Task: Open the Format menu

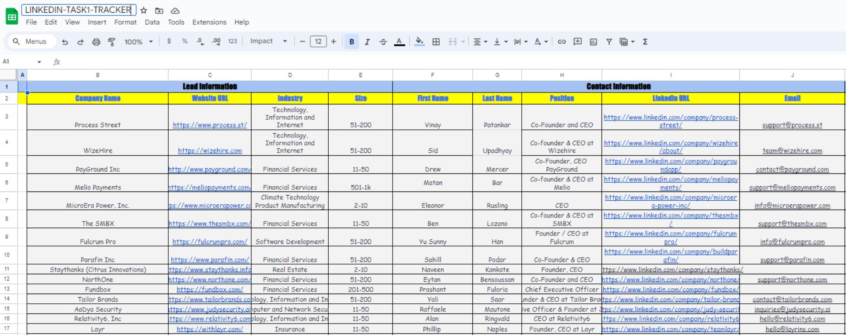Action: click(x=126, y=22)
